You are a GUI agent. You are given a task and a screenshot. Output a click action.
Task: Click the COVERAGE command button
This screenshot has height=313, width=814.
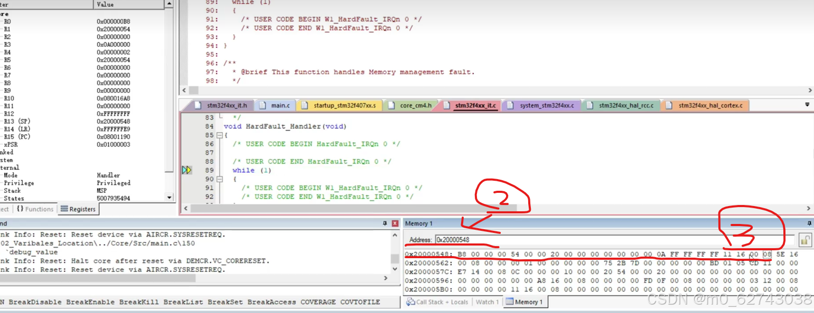pos(317,301)
